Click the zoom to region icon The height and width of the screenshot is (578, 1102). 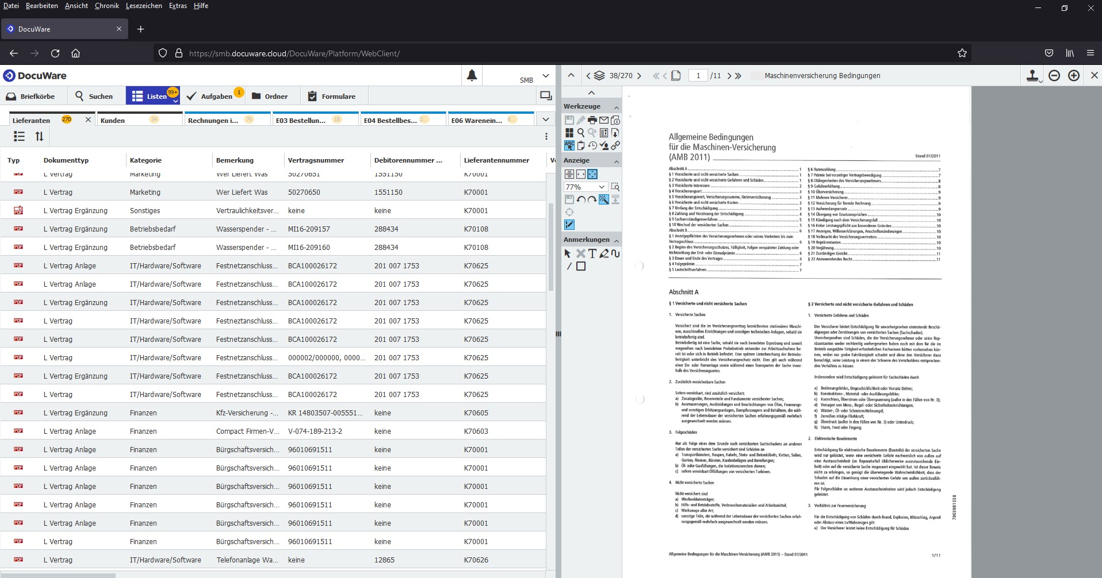pos(615,187)
